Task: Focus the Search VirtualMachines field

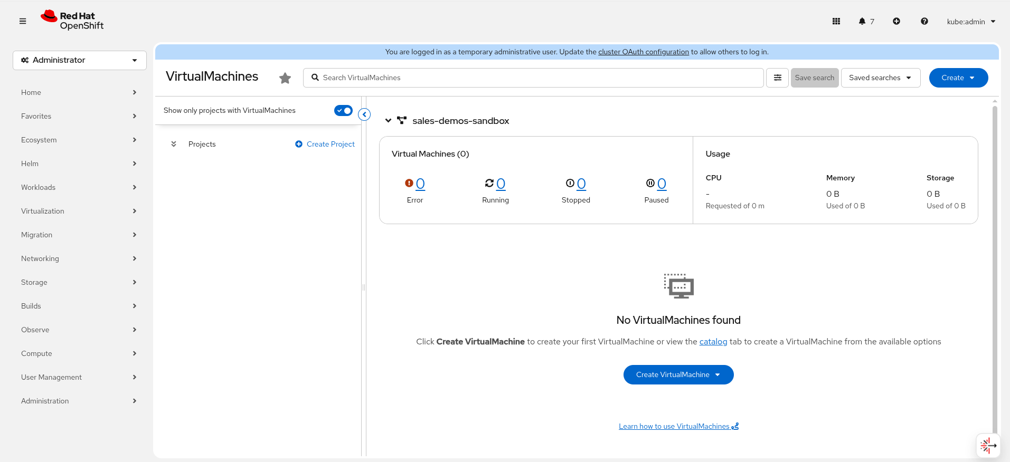Action: coord(533,78)
